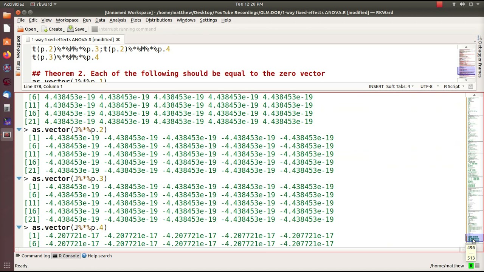Click the as.vector(J%*%p.4) console line

coord(65,227)
